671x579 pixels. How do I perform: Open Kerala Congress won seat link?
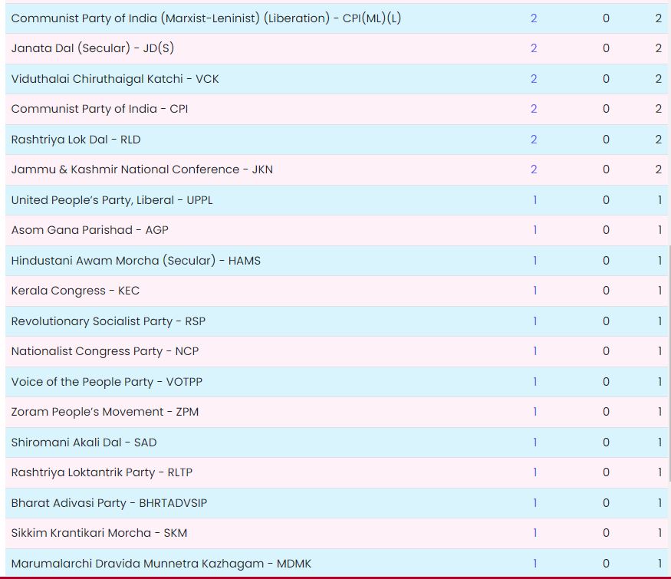[534, 291]
